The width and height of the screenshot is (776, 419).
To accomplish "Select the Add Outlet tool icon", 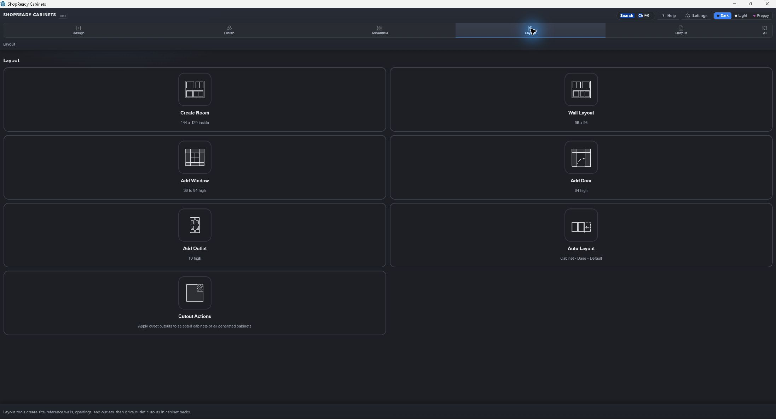I will click(195, 225).
